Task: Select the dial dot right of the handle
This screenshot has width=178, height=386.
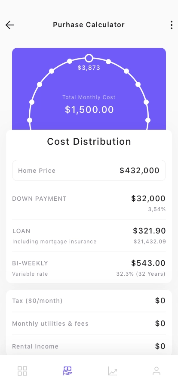Action: [x=108, y=61]
